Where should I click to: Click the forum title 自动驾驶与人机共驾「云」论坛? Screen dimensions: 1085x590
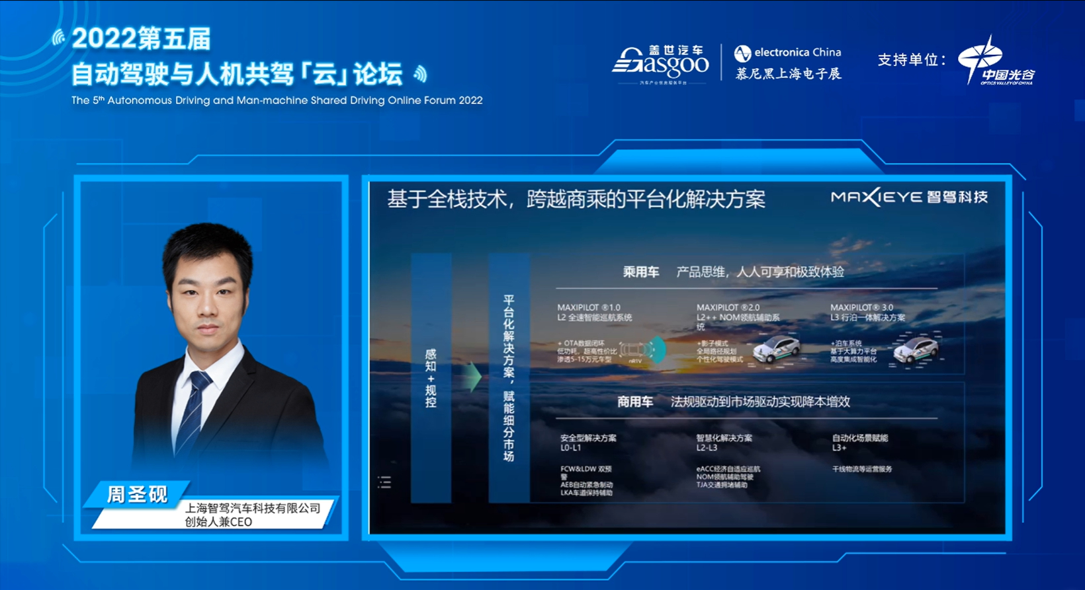coord(237,74)
